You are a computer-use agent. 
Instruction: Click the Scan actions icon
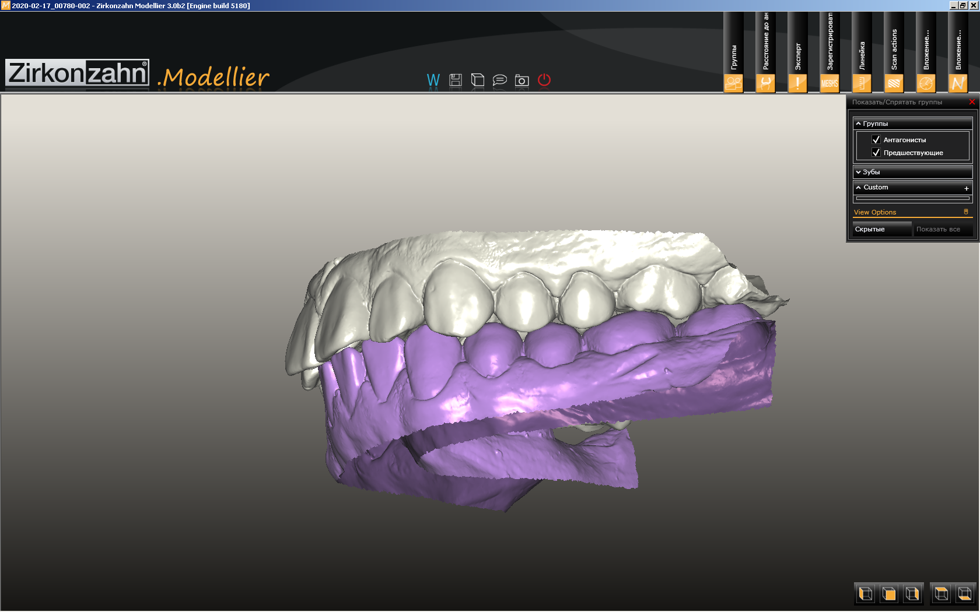[x=894, y=83]
